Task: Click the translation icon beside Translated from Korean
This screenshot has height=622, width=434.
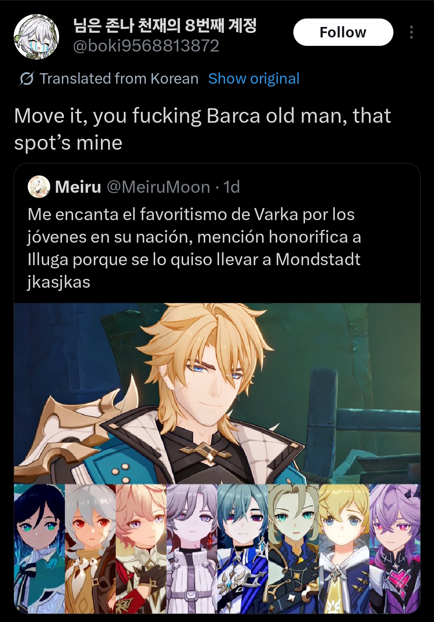Action: pos(27,79)
